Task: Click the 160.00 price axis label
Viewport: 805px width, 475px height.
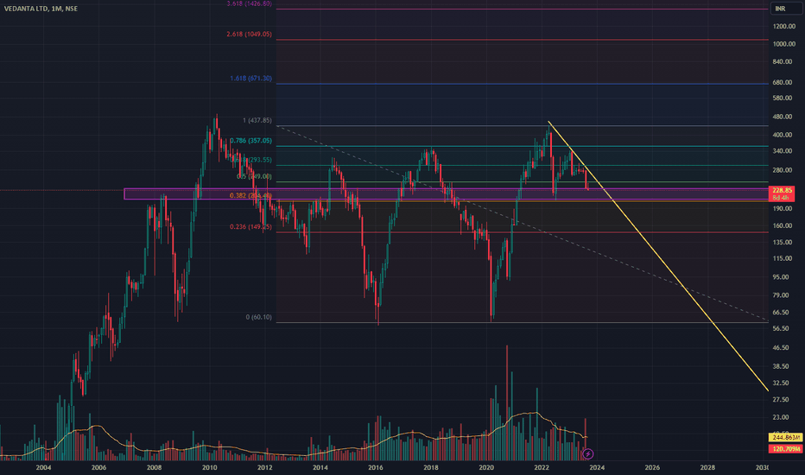Action: 783,226
